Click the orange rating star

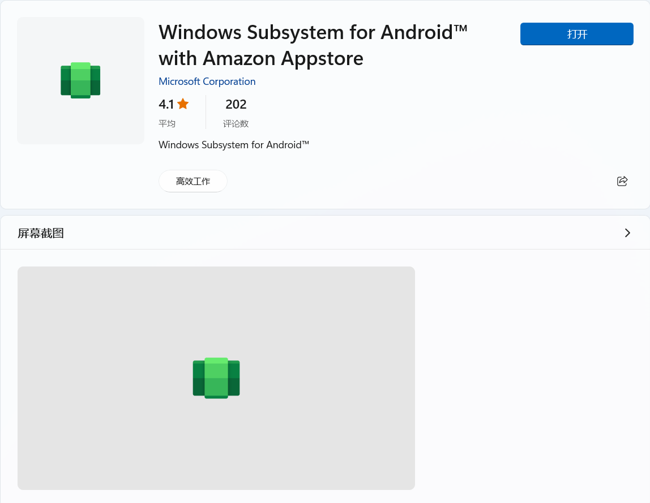[x=183, y=104]
